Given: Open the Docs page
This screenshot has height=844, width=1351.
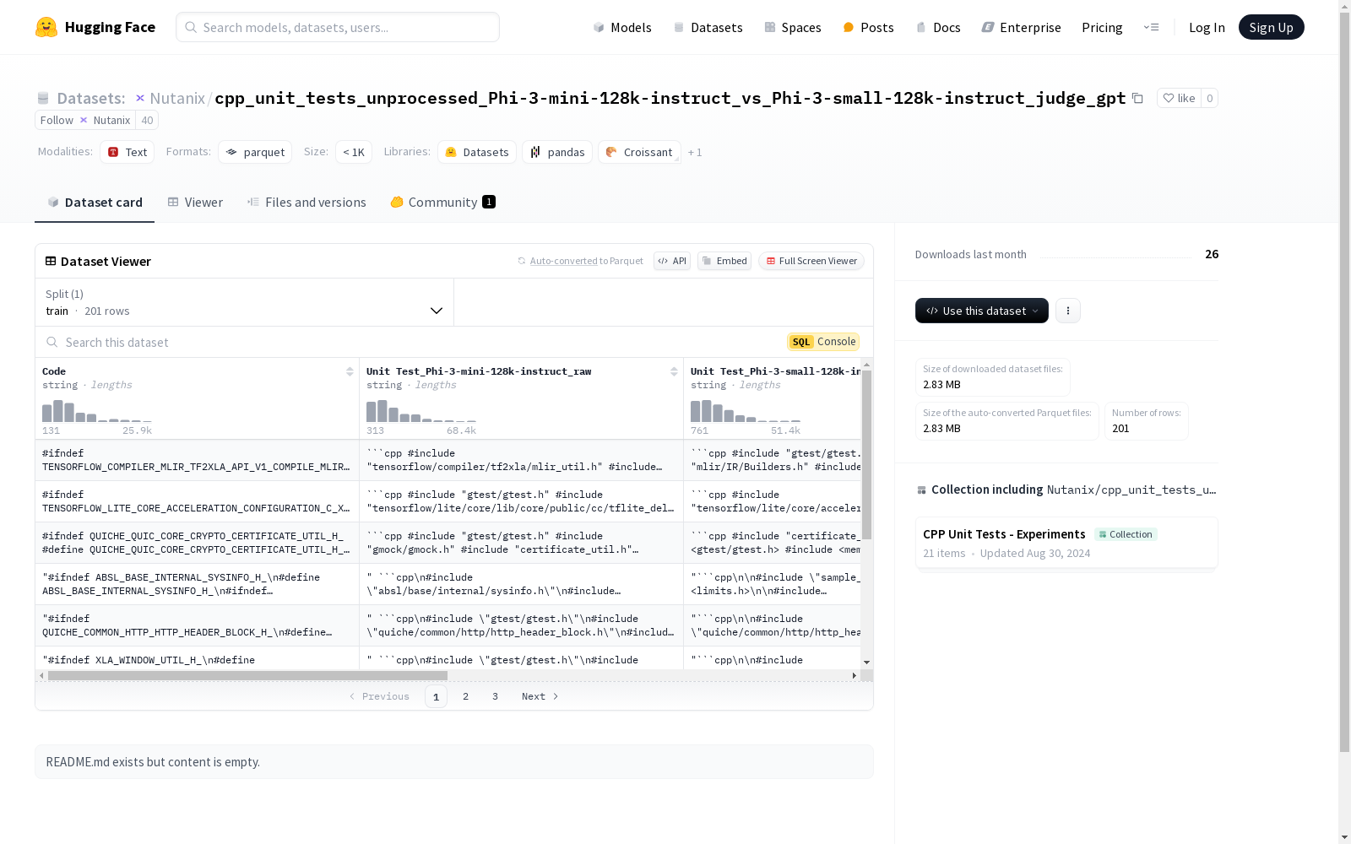Looking at the screenshot, I should click(x=938, y=27).
